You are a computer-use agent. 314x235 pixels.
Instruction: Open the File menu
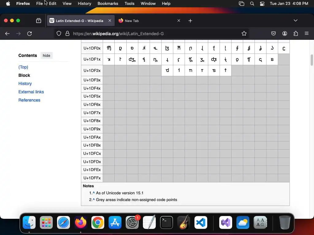pyautogui.click(x=40, y=4)
